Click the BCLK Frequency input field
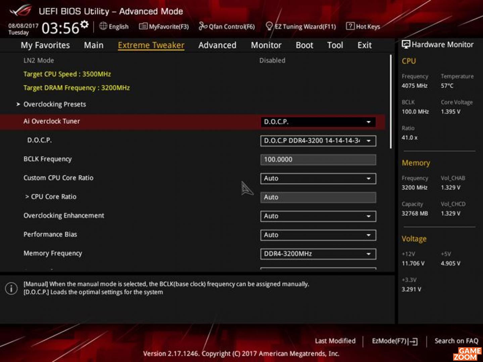The height and width of the screenshot is (362, 483). 318,160
